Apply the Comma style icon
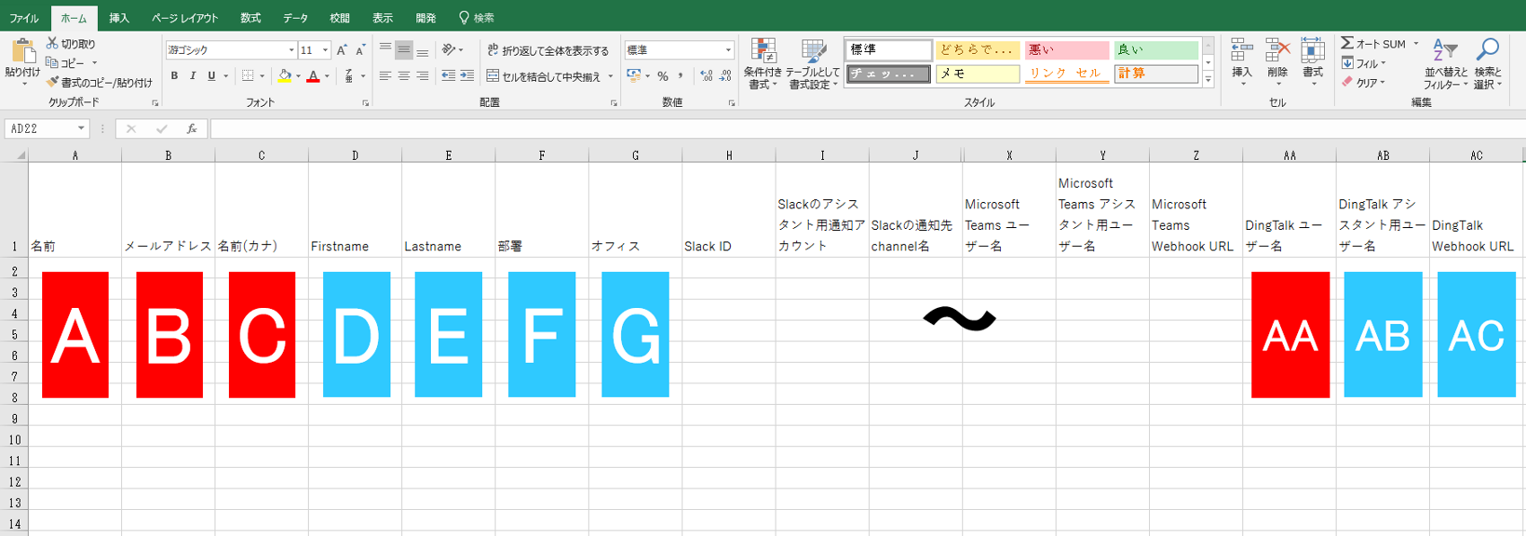 pos(680,76)
